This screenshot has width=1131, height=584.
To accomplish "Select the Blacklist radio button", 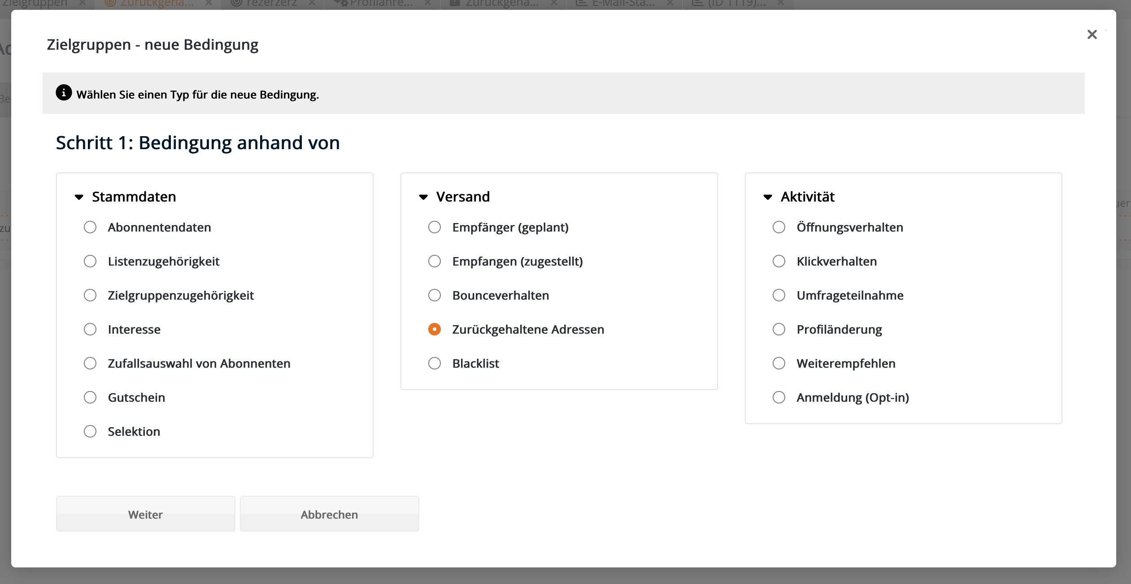I will coord(435,363).
